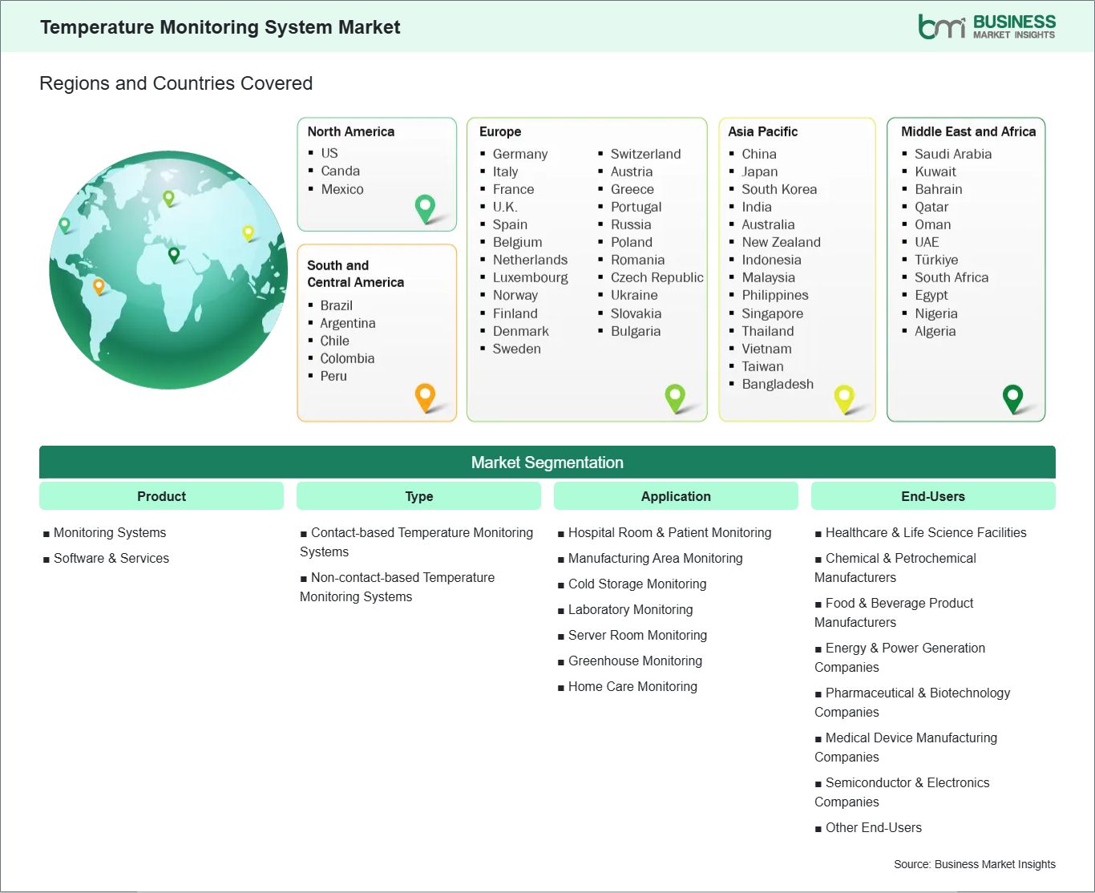The width and height of the screenshot is (1095, 893).
Task: Click Cold Storage Monitoring application item
Action: pyautogui.click(x=637, y=584)
